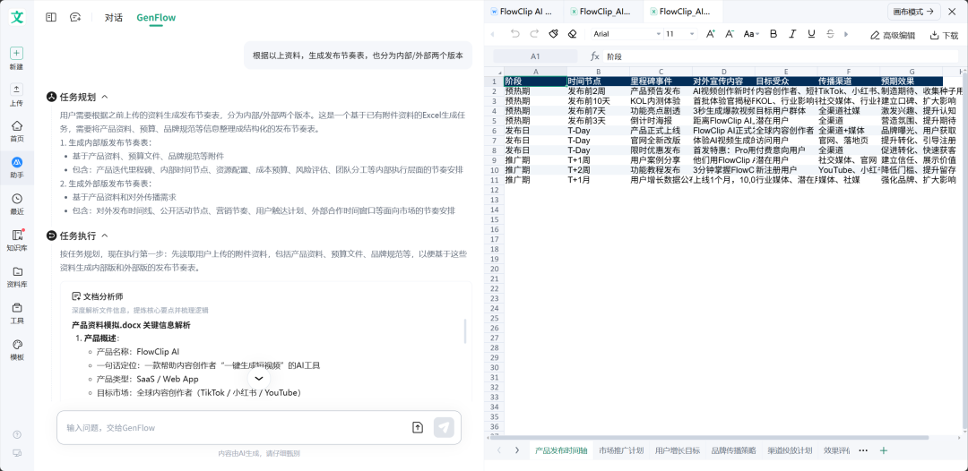The image size is (968, 471).
Task: Open the FlowClip AI Word document tab
Action: point(523,11)
